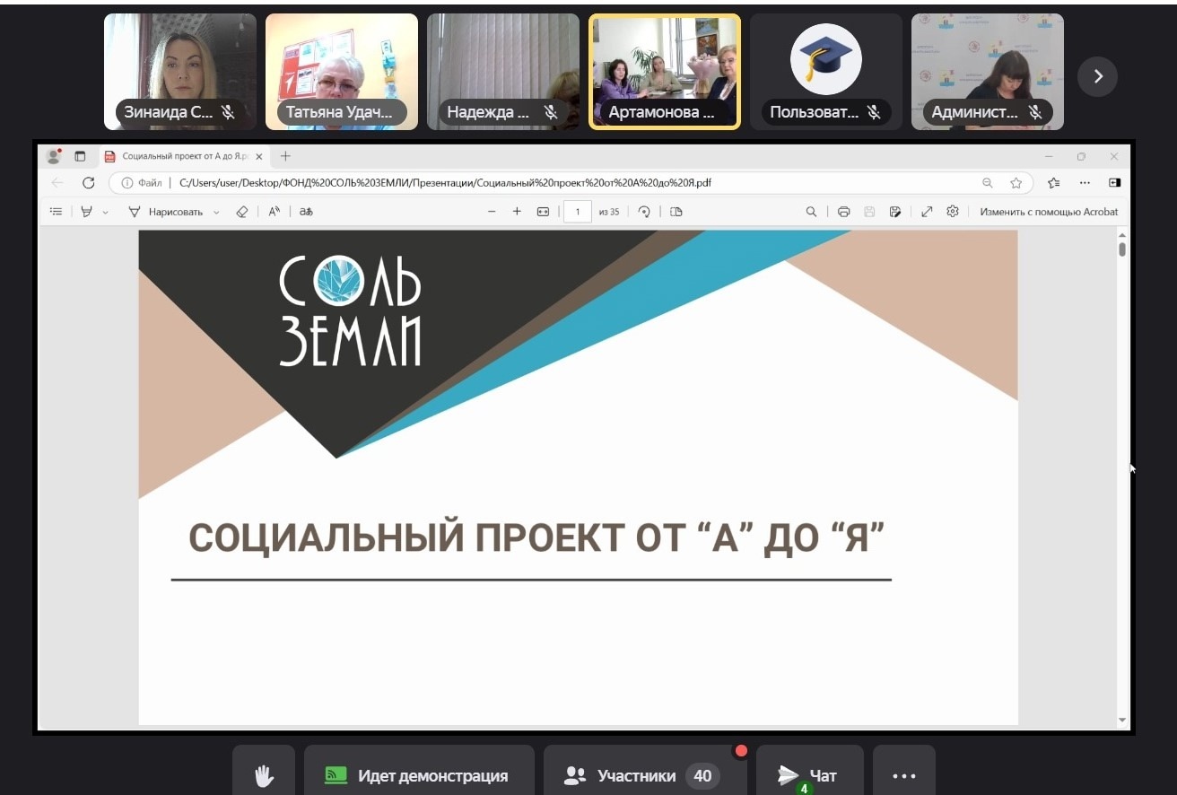This screenshot has width=1177, height=795.
Task: Select the PDF Highlight tool
Action: coord(87,212)
